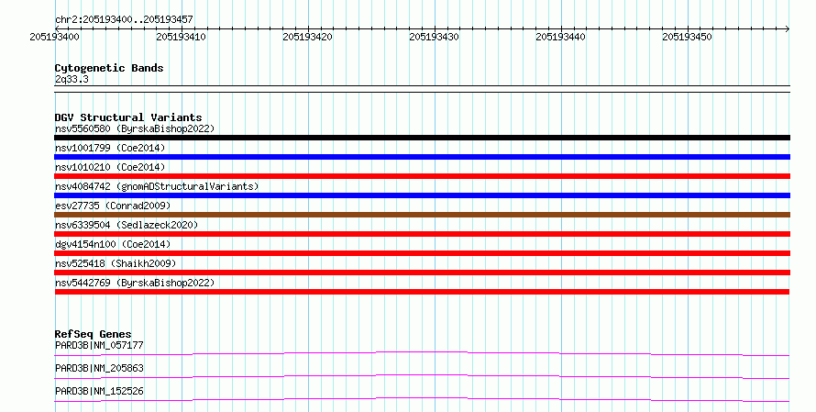Open variant nsv525418 (Shaikh2009) label
The width and height of the screenshot is (816, 412).
coord(116,263)
